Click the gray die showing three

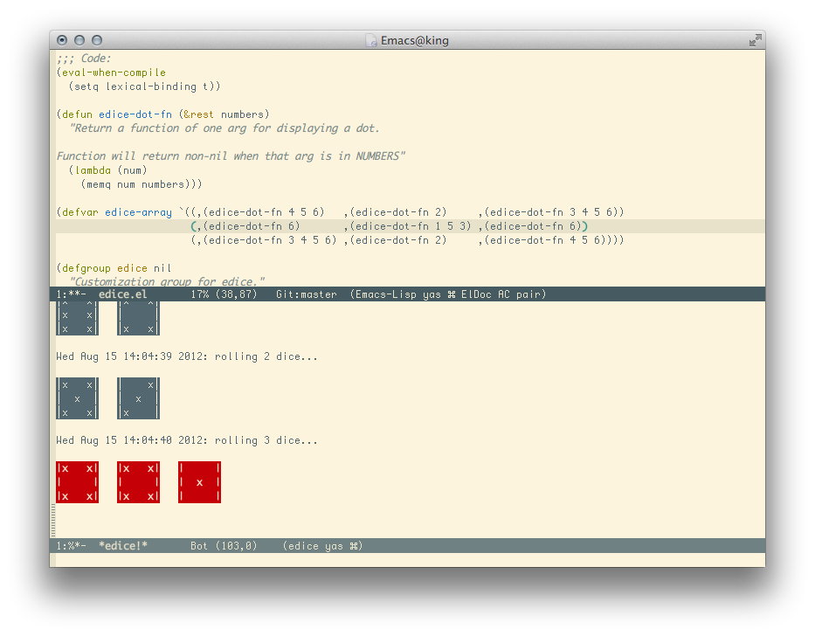(x=138, y=398)
